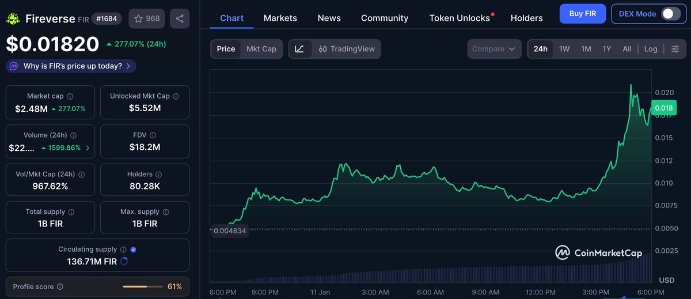The height and width of the screenshot is (299, 691).
Task: Set chart range to 1W
Action: click(x=564, y=49)
